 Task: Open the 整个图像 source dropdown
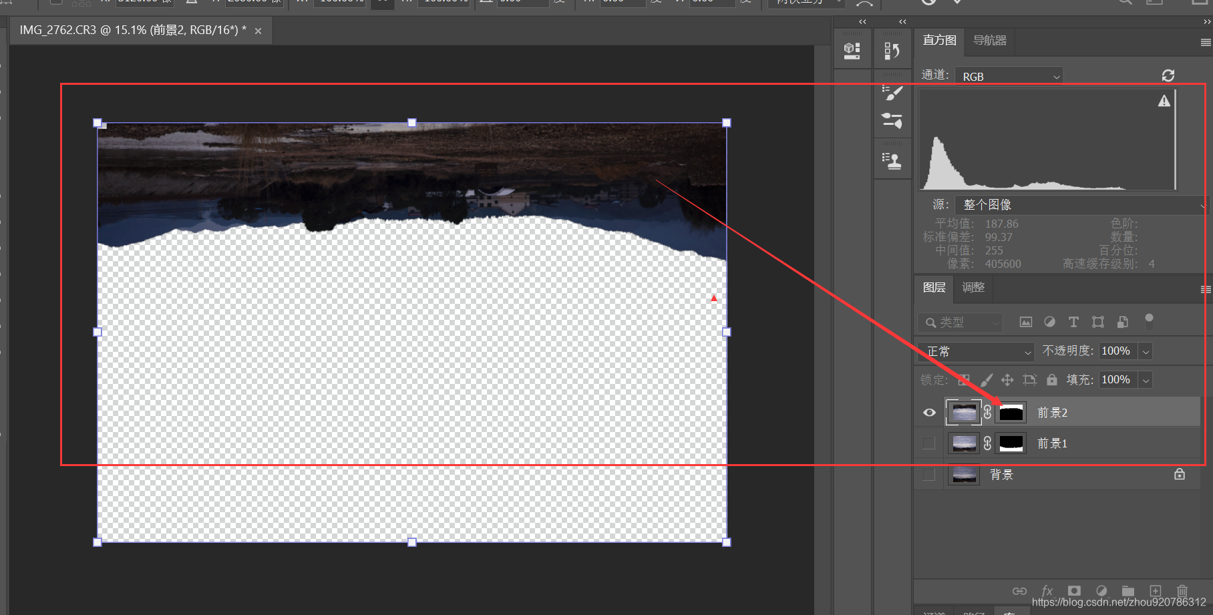pyautogui.click(x=1082, y=205)
